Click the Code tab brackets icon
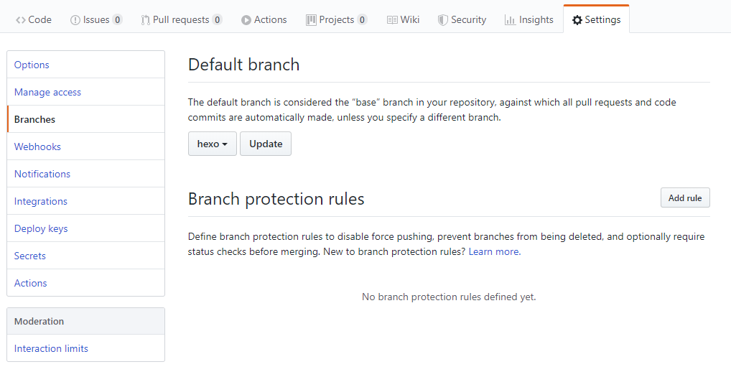731x372 pixels. pos(21,20)
